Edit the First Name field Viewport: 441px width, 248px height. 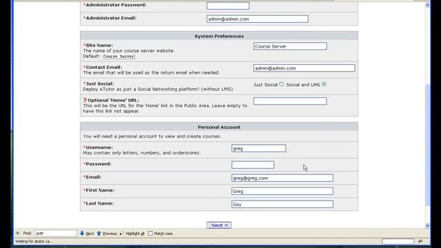(x=282, y=192)
